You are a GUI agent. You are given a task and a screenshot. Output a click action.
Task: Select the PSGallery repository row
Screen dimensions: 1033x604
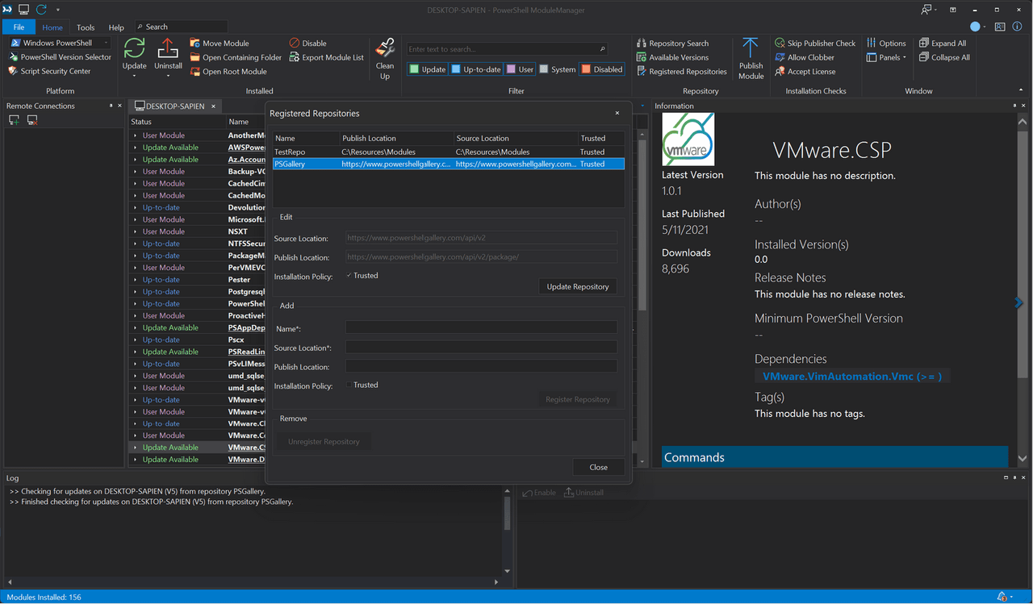(448, 164)
